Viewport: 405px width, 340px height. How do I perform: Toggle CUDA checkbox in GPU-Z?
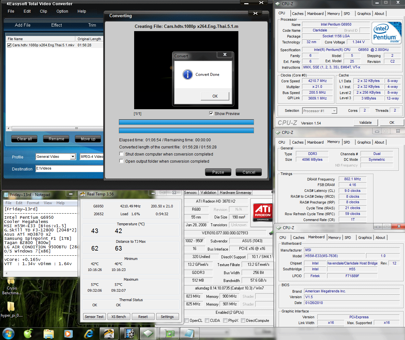pos(207,321)
